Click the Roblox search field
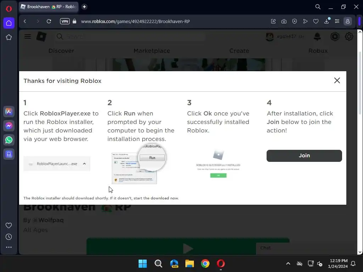 (x=130, y=36)
